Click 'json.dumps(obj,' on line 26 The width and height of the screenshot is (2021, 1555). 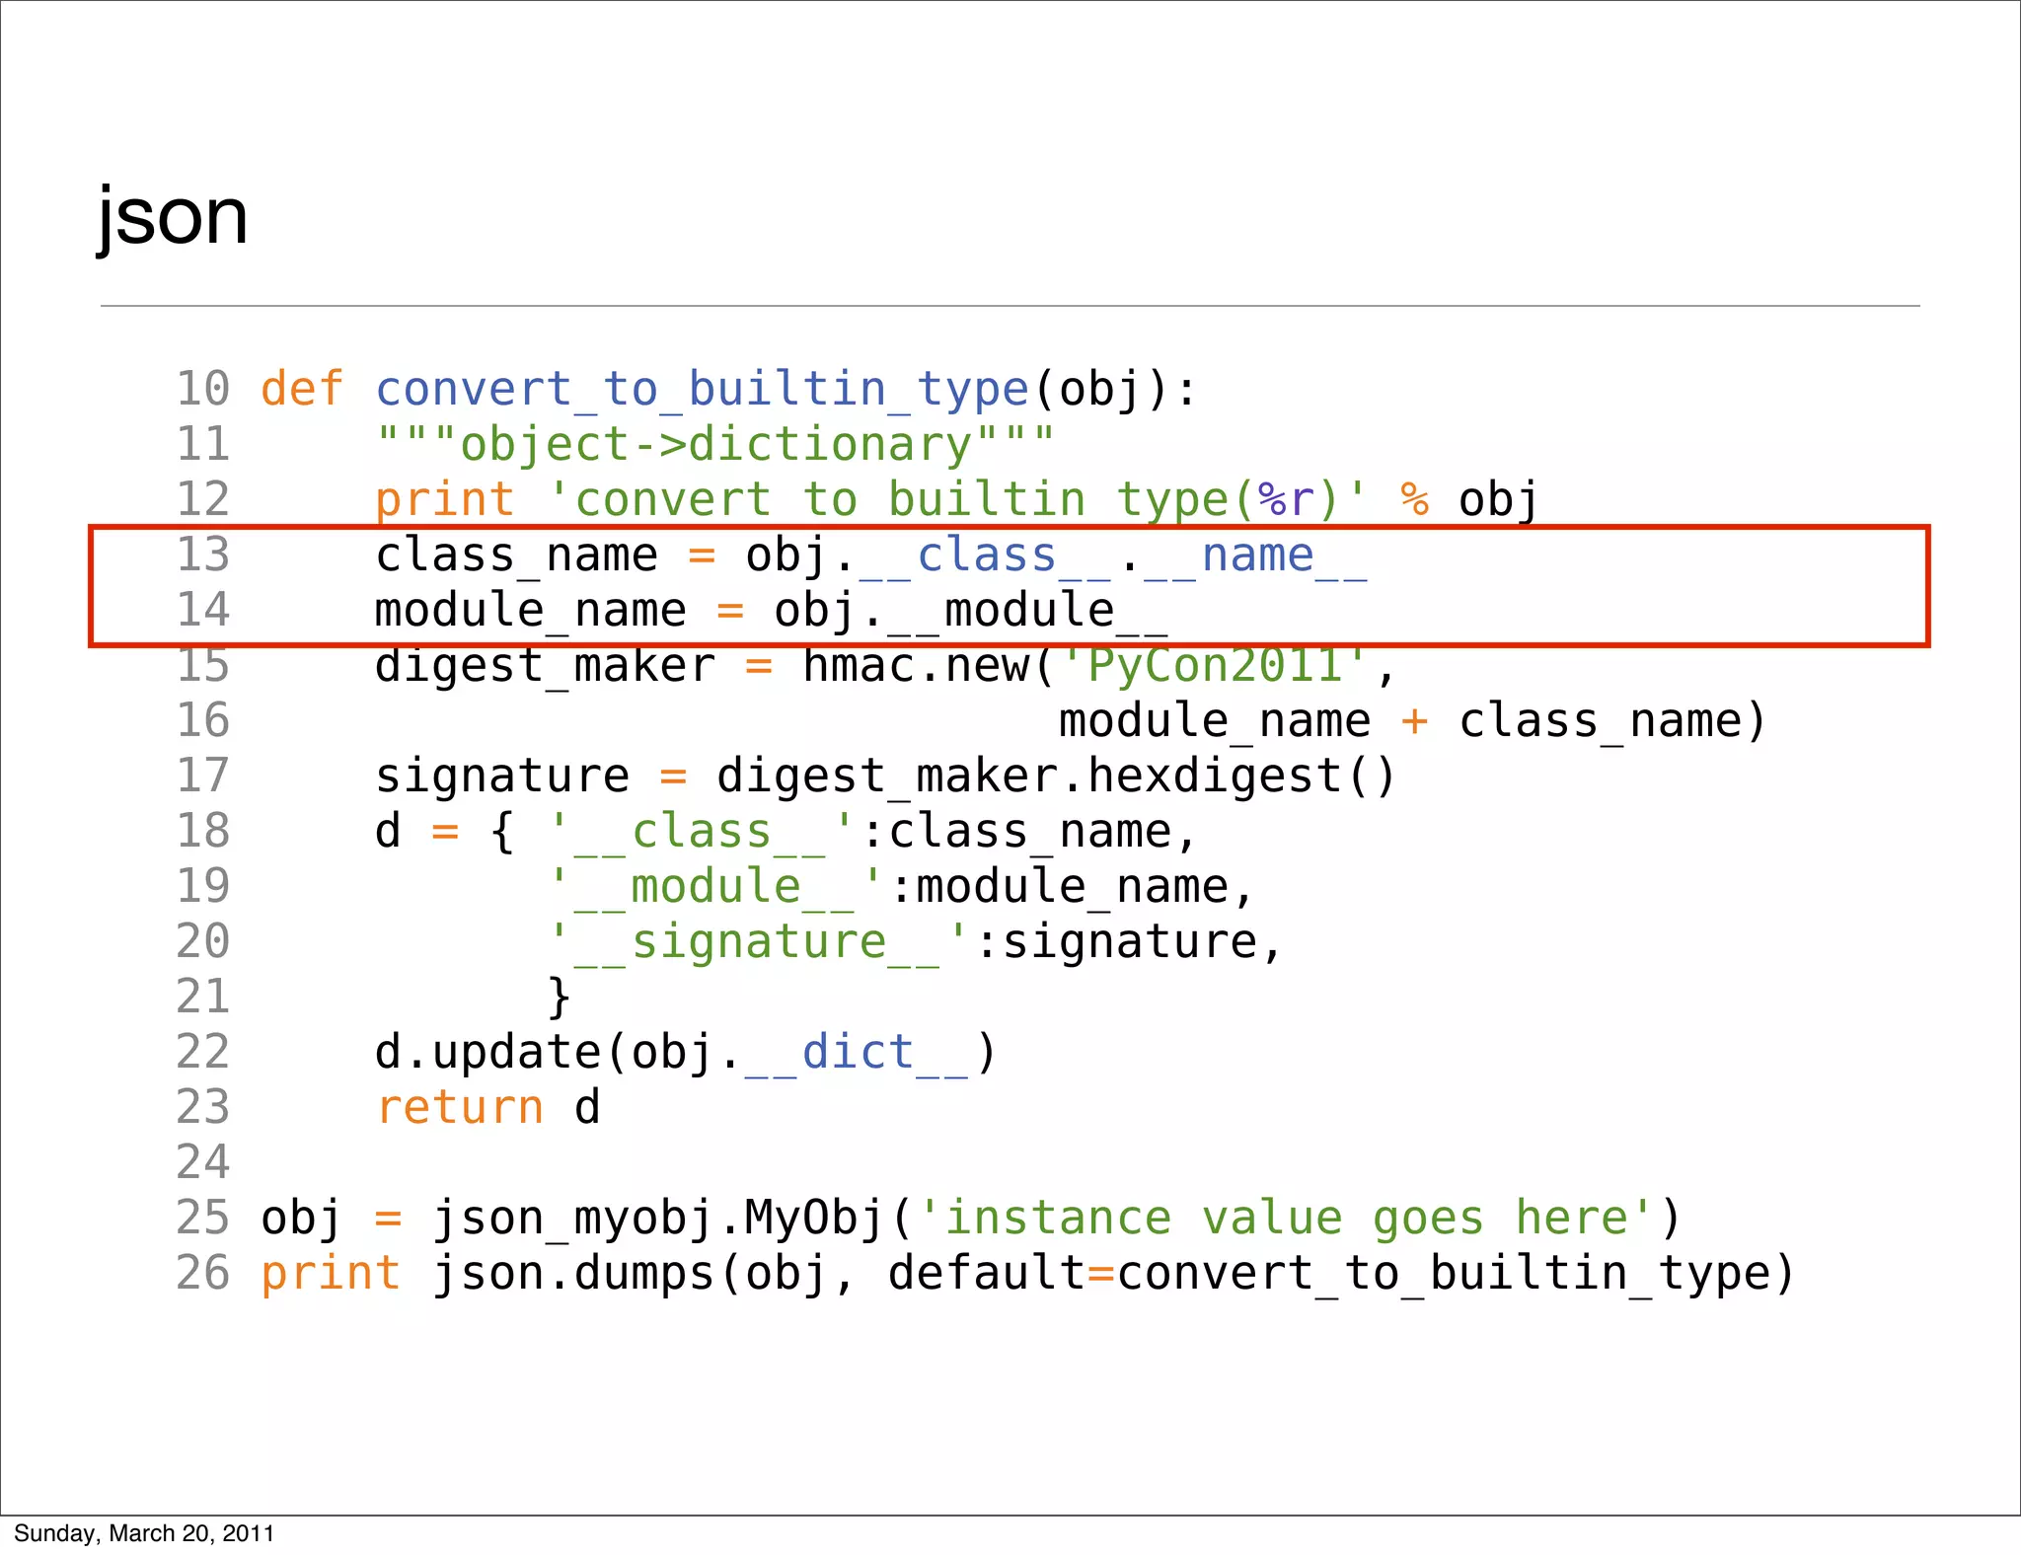[x=643, y=1274]
